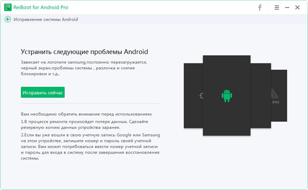This screenshot has width=308, height=190.
Task: Click note '2.Если вы уже вошли'
Action: click(91, 147)
